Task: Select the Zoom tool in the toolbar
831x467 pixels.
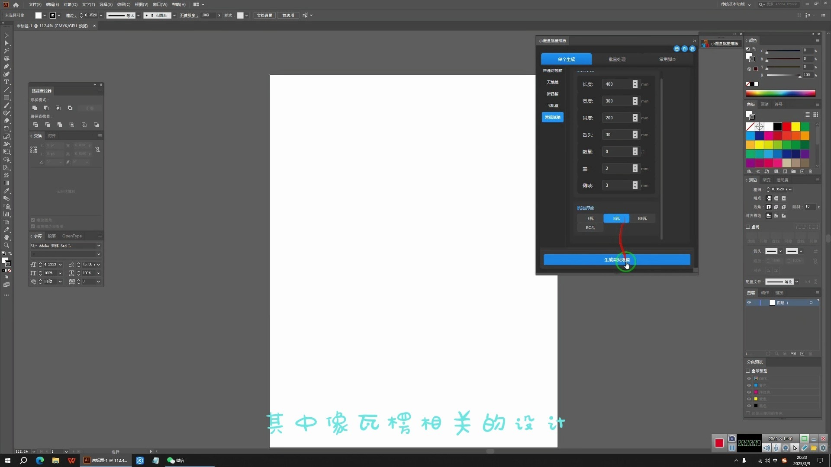Action: 6,245
